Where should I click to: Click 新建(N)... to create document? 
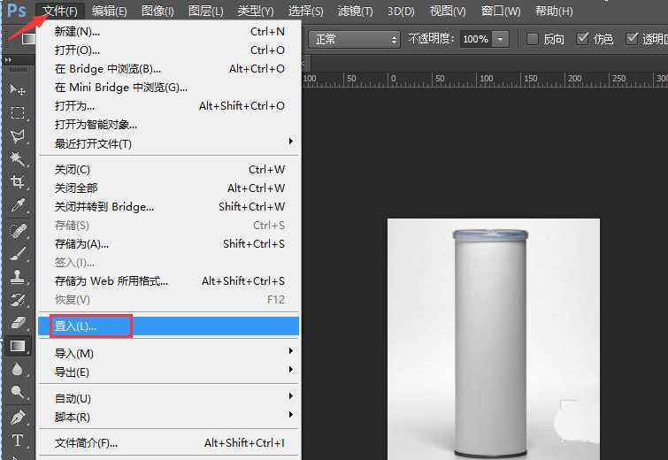[77, 31]
